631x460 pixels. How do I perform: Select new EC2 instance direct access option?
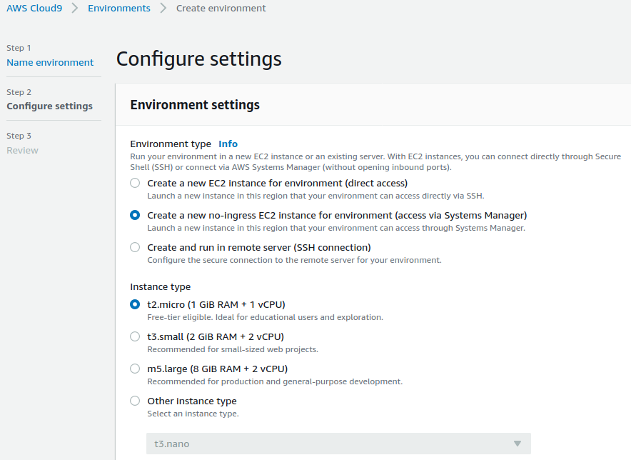[135, 183]
